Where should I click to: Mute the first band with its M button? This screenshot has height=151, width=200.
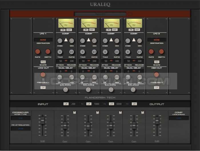tap(75, 113)
